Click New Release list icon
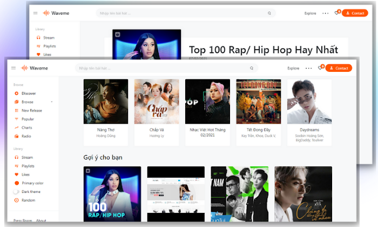 tap(16, 110)
